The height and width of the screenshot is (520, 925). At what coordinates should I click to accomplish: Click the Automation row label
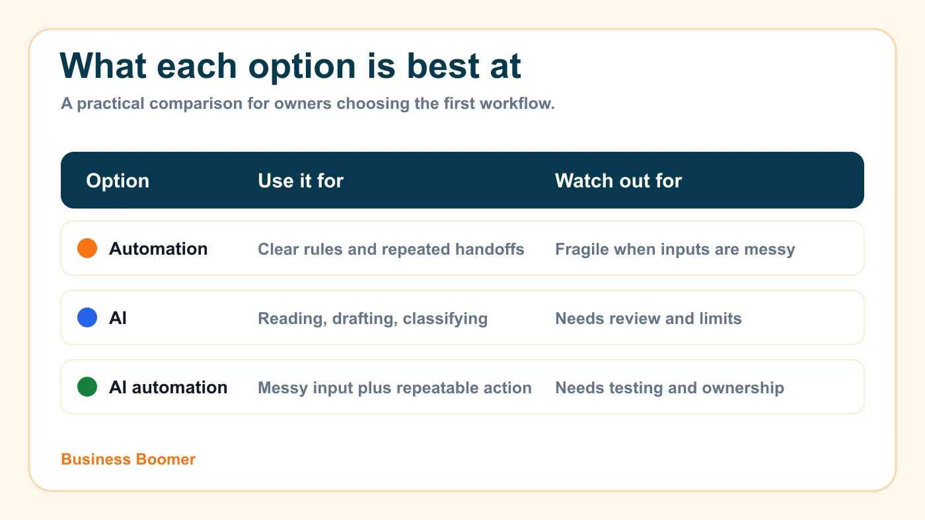pyautogui.click(x=159, y=249)
